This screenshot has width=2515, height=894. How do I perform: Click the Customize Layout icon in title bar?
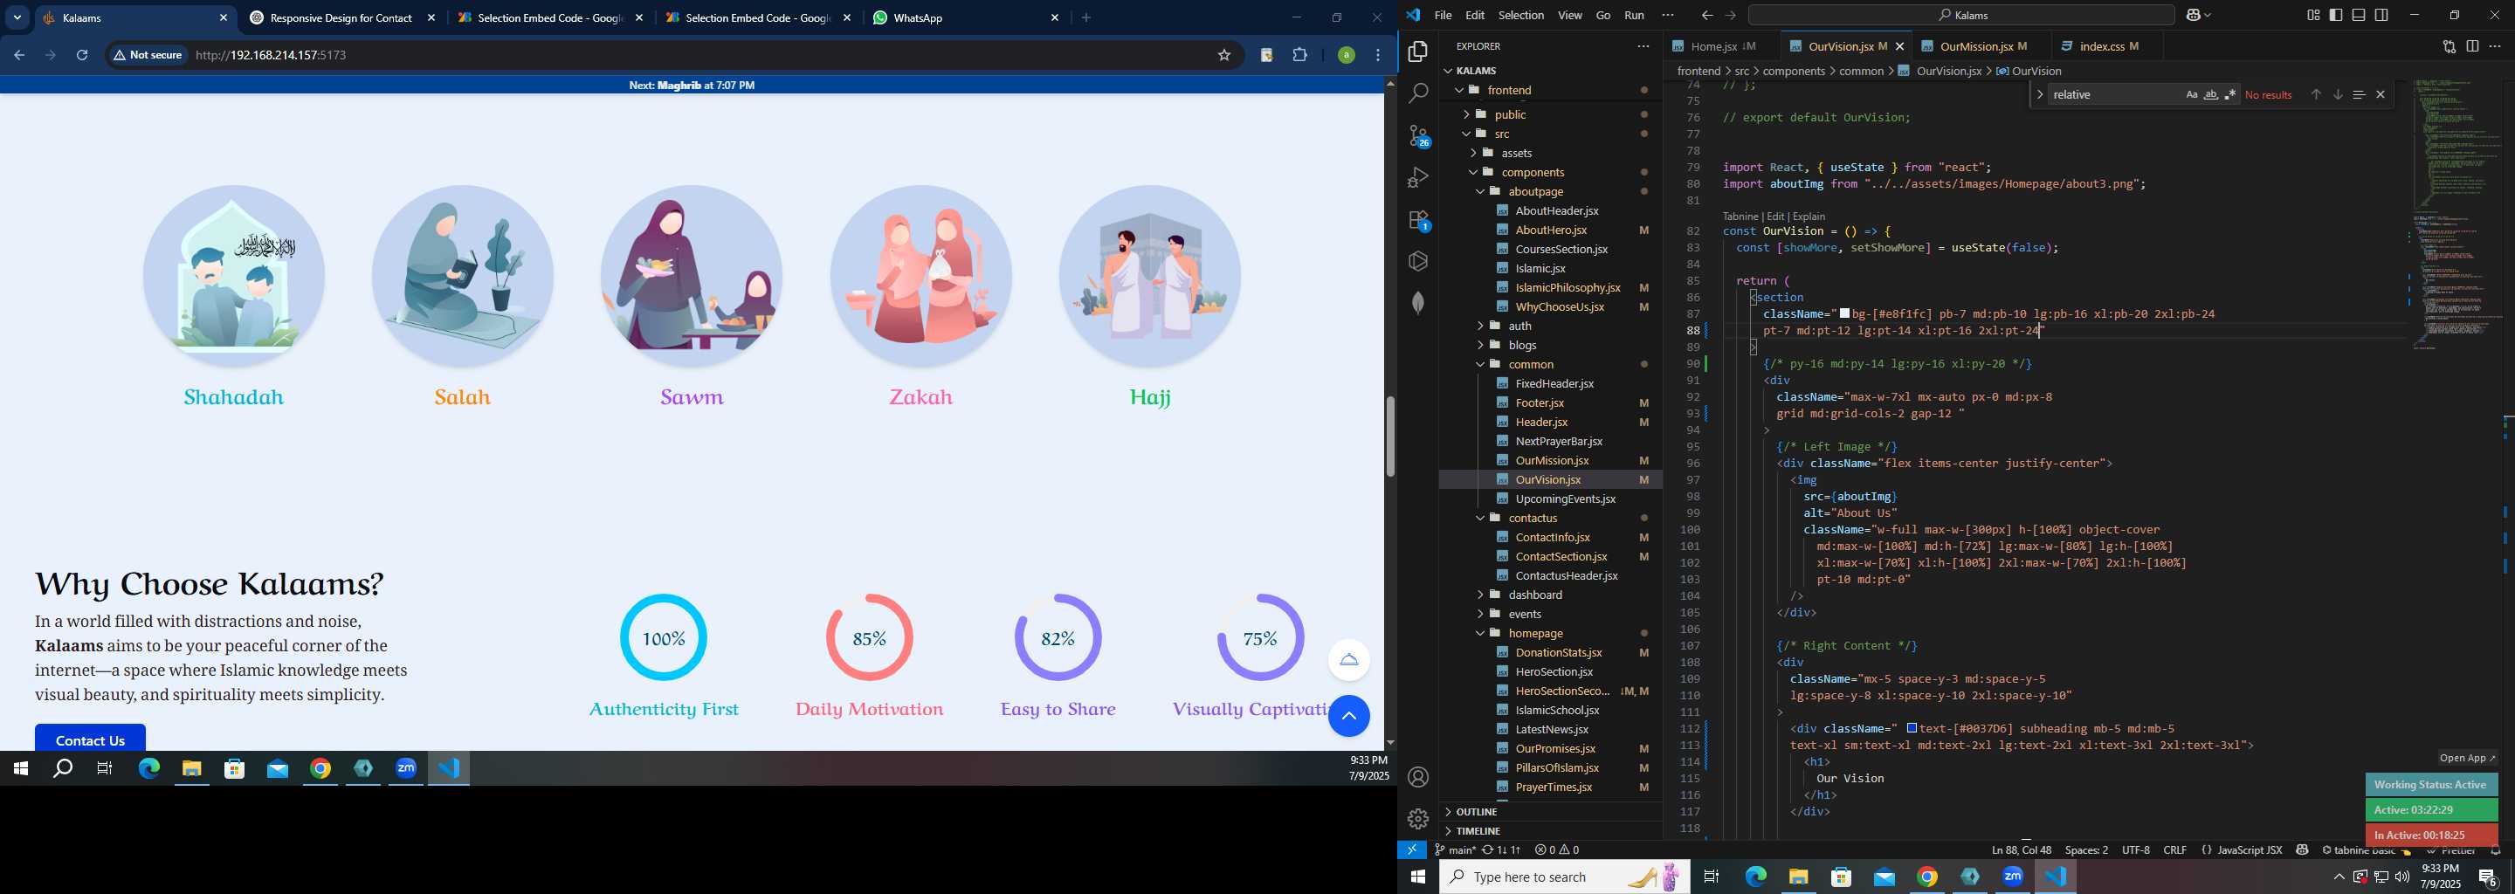click(x=2313, y=15)
